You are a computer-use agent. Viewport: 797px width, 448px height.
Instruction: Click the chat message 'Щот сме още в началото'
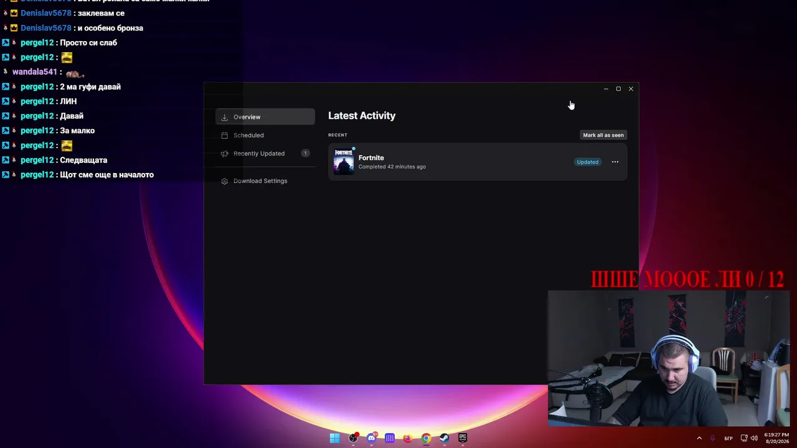106,175
